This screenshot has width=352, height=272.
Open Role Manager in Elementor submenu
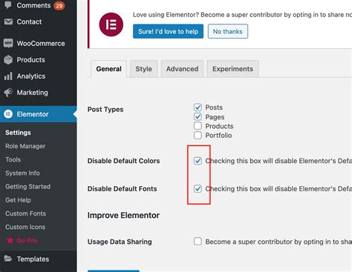click(x=25, y=146)
